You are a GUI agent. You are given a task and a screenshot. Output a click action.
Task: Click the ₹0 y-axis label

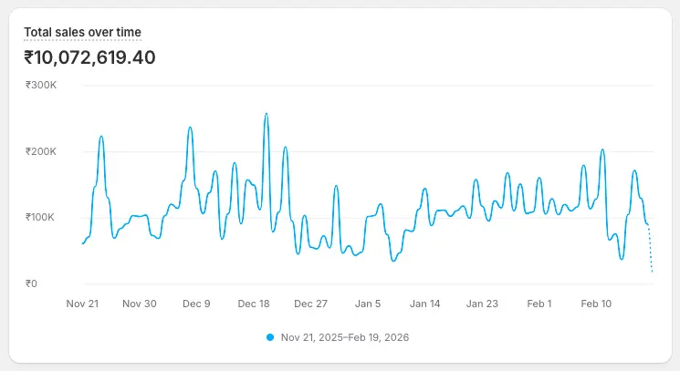32,283
